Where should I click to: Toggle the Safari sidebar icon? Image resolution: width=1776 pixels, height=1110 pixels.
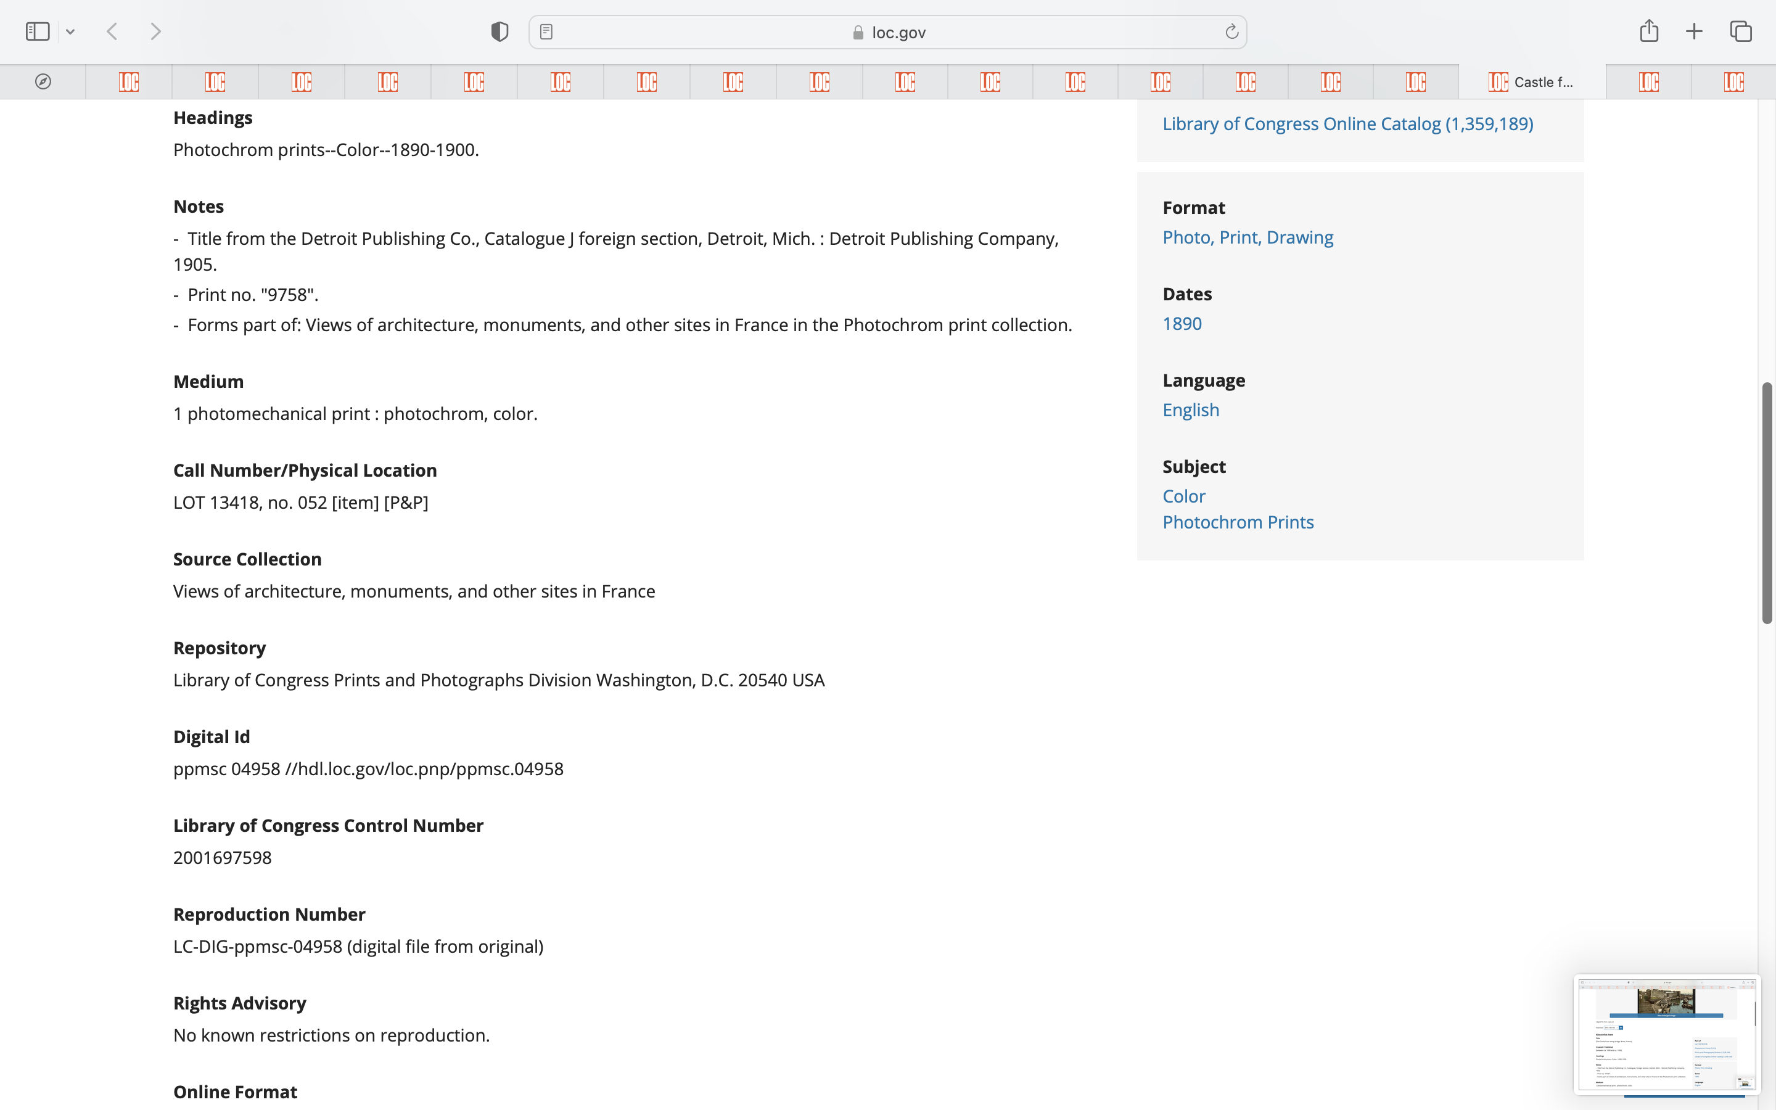[x=38, y=31]
